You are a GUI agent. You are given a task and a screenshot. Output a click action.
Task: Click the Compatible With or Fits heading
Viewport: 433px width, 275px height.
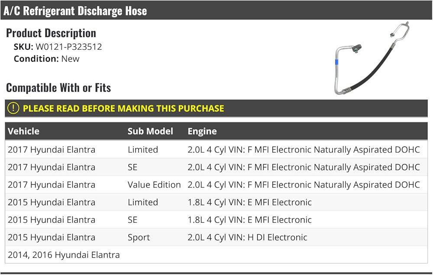click(x=58, y=88)
